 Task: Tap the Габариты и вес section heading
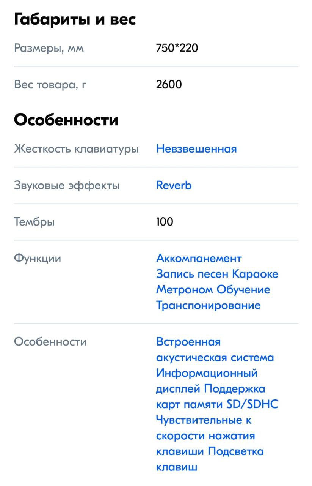[x=75, y=19]
